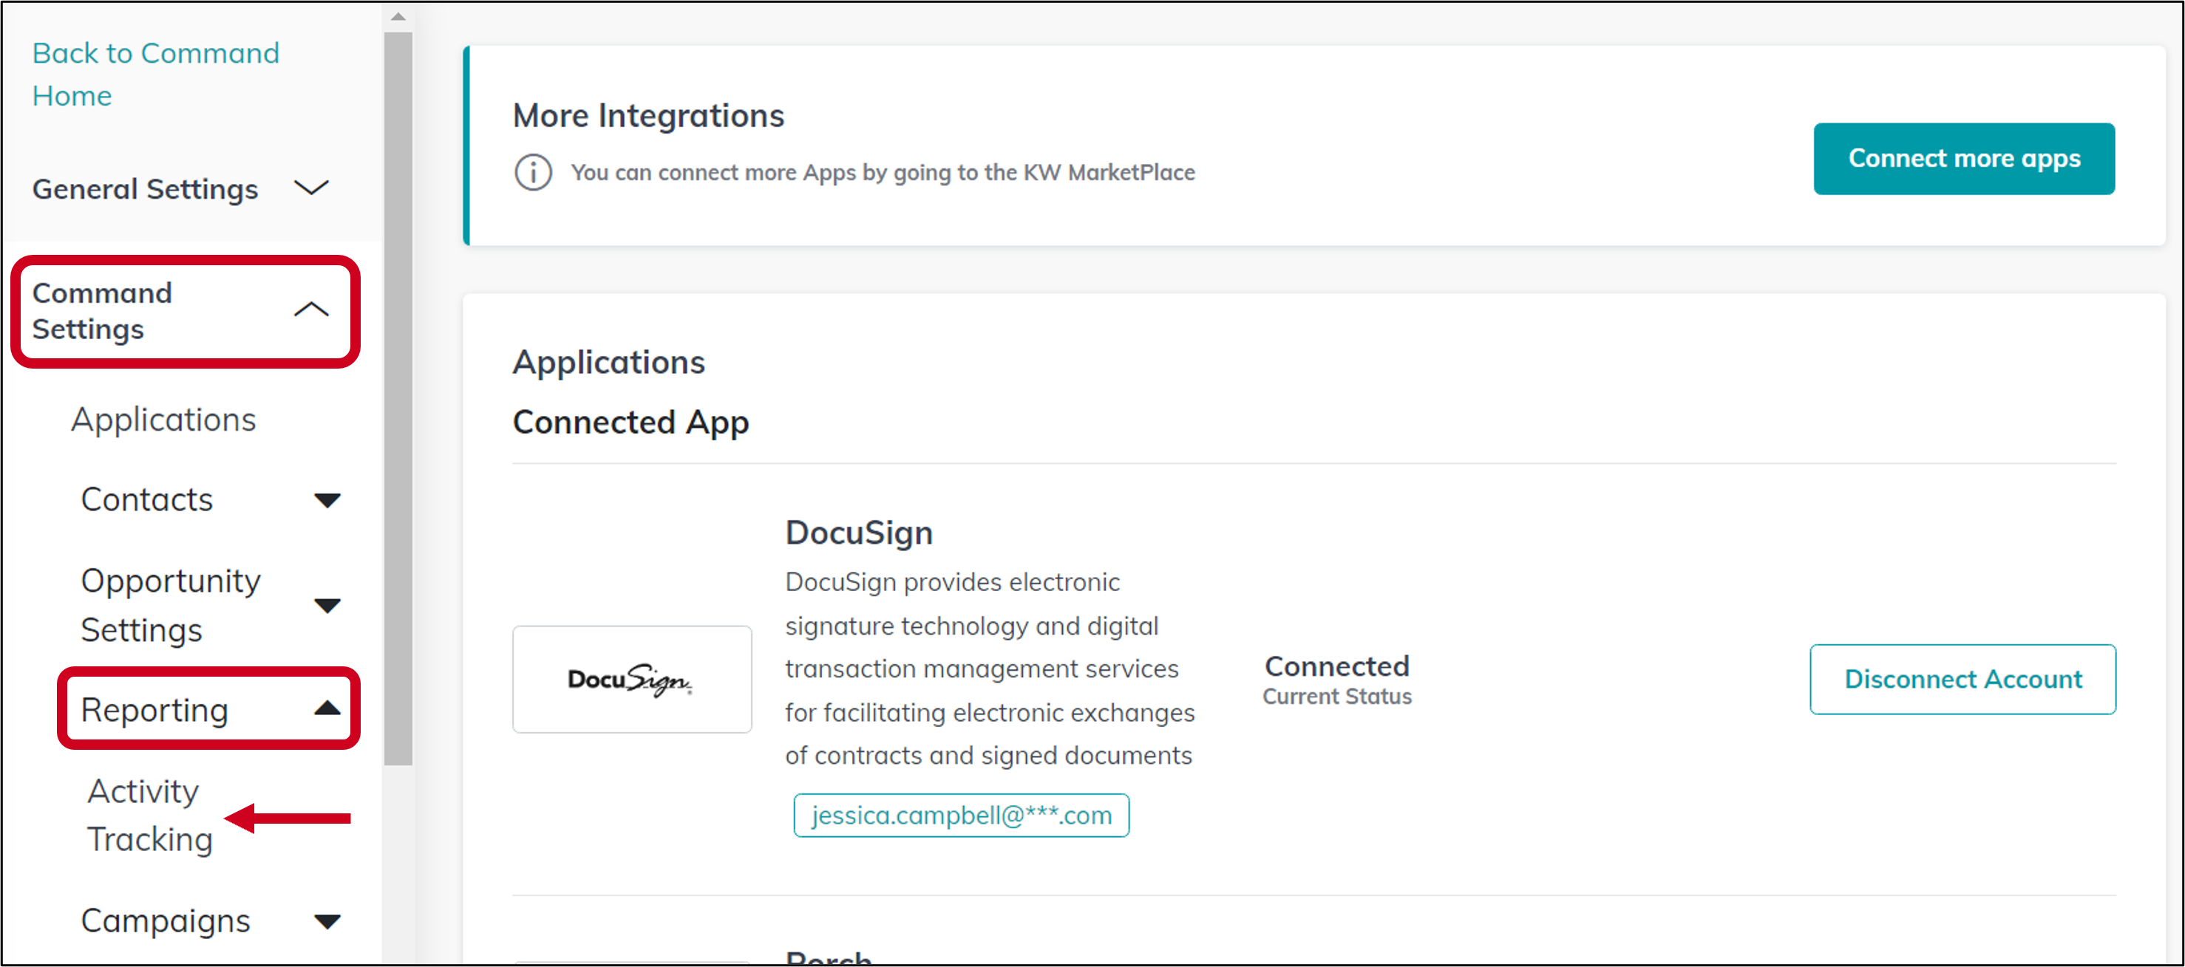The height and width of the screenshot is (967, 2185).
Task: Click the sidebar scrollbar up arrow
Action: click(x=398, y=17)
